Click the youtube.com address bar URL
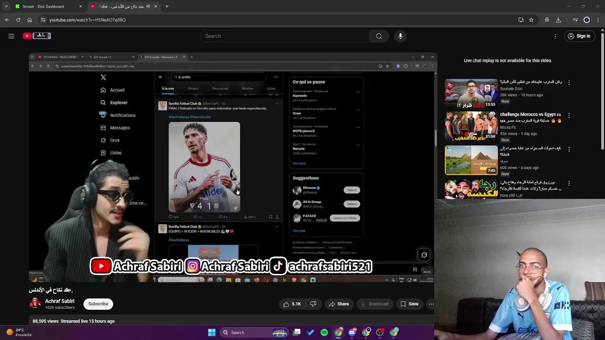 87,20
